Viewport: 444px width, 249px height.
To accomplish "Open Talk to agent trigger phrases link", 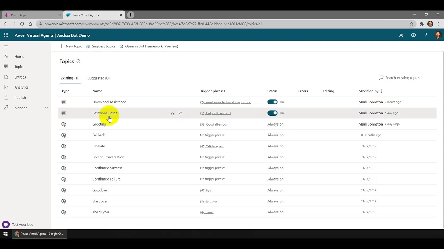I will (x=212, y=146).
